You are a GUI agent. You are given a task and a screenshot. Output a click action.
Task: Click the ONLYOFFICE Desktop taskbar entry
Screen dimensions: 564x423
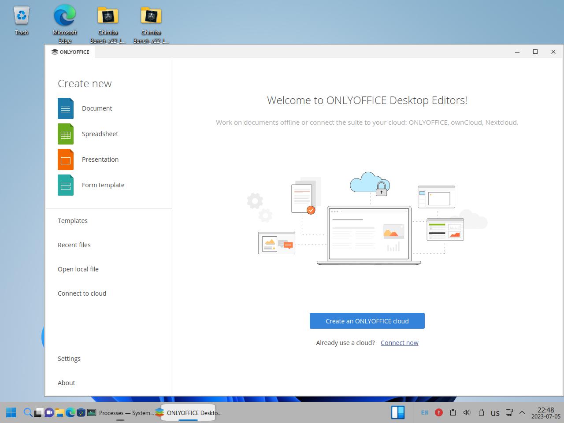click(x=188, y=413)
